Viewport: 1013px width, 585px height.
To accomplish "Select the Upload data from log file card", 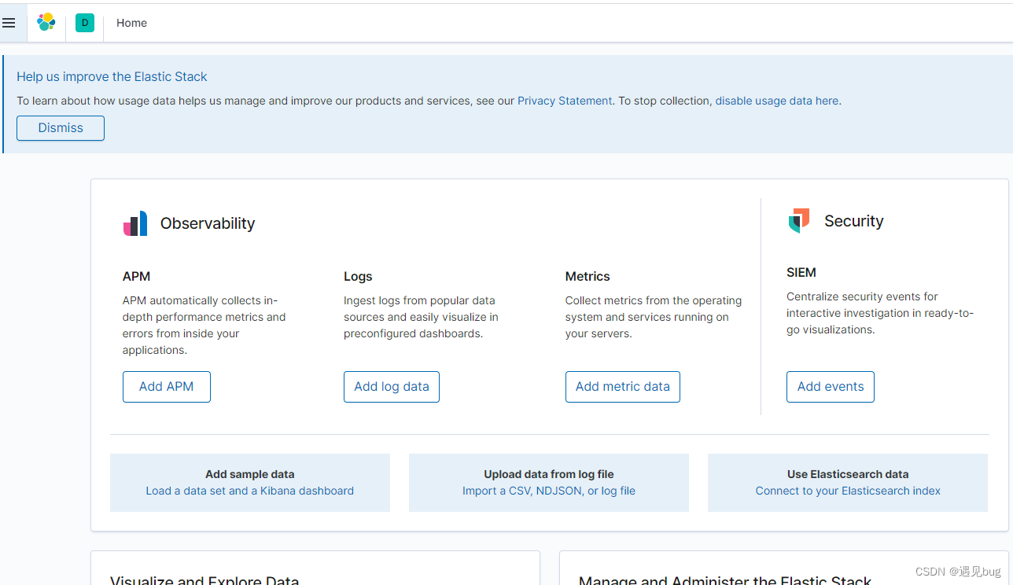I will tap(548, 482).
